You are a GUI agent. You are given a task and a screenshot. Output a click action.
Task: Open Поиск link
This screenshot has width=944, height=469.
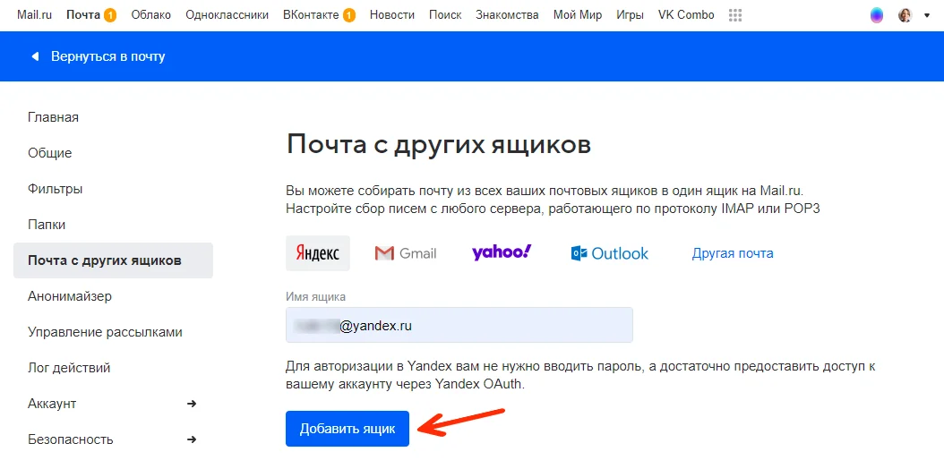[445, 15]
